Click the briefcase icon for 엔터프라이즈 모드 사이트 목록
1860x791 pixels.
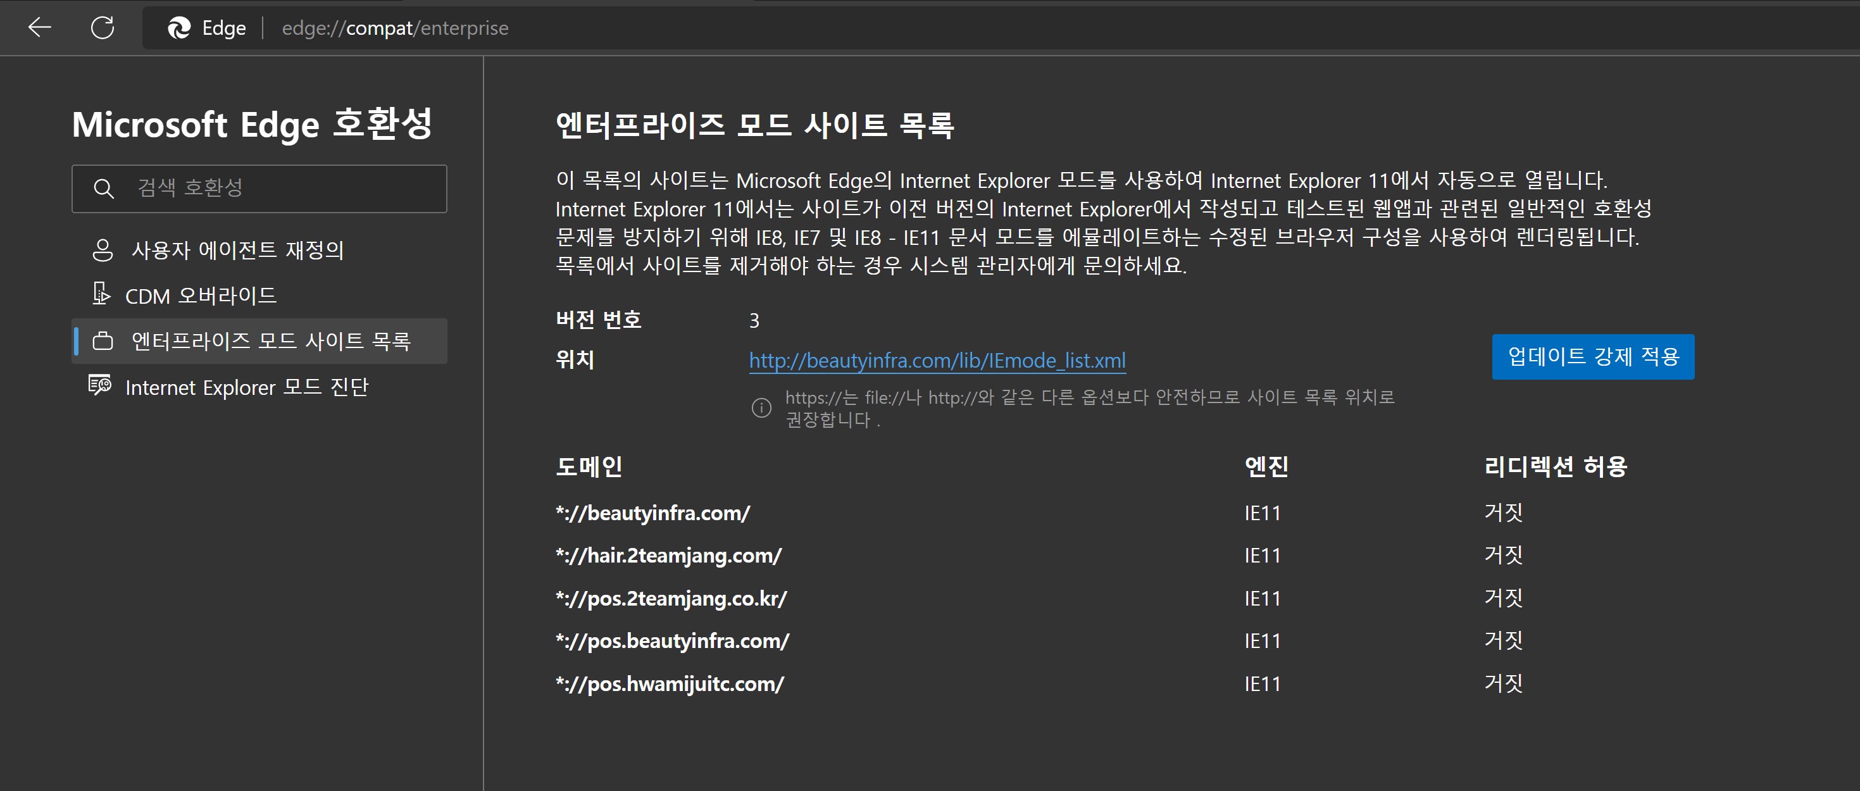(x=103, y=340)
